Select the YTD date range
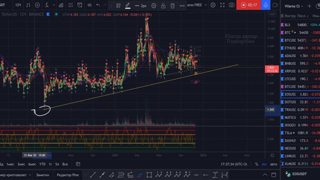The image size is (320, 180). pyautogui.click(x=42, y=164)
